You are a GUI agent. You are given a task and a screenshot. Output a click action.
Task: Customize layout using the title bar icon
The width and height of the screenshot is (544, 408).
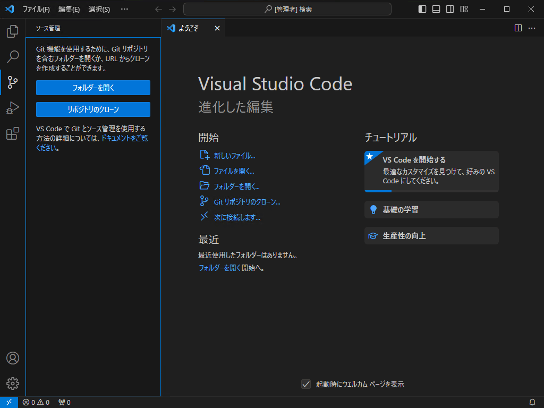[464, 10]
